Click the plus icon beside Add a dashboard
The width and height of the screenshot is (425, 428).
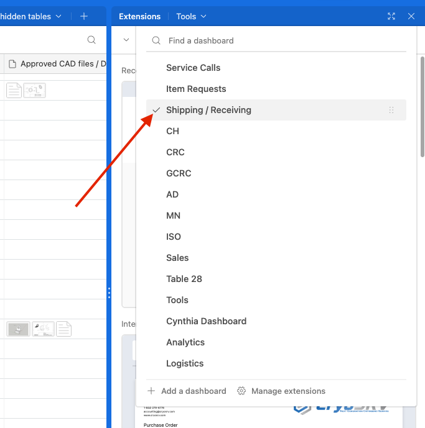[x=151, y=391]
